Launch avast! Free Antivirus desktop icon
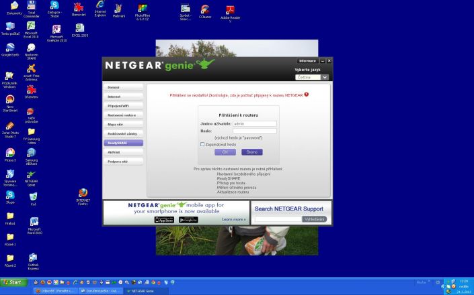This screenshot has width=474, height=295. [32, 72]
